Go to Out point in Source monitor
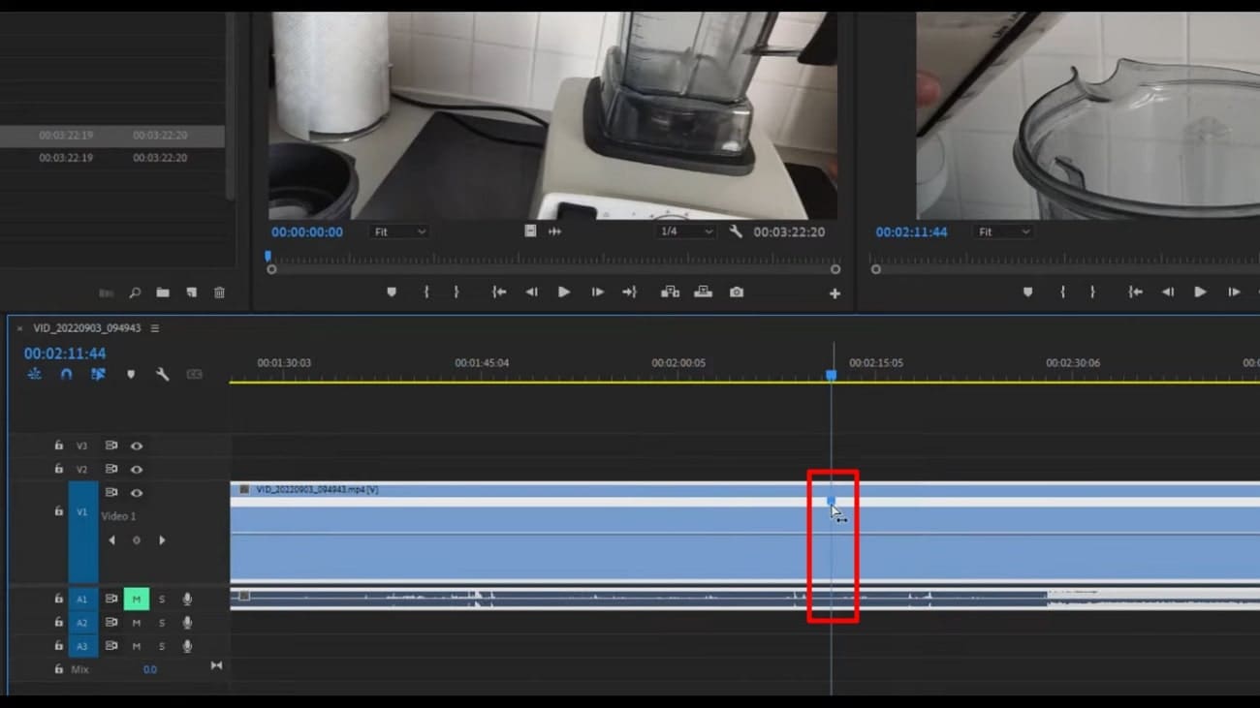This screenshot has height=708, width=1260. click(630, 292)
